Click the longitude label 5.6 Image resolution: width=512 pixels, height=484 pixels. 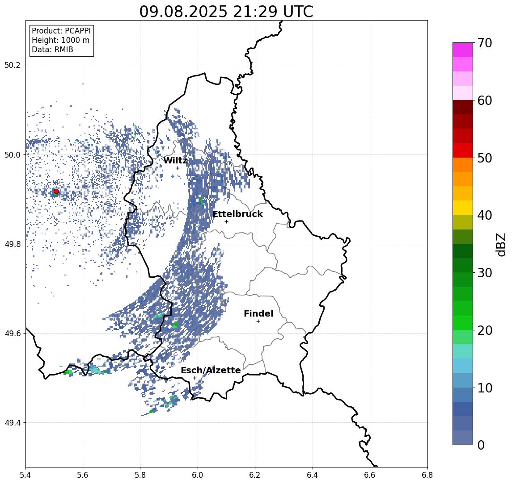(83, 475)
